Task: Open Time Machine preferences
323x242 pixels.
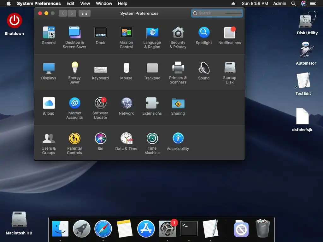Action: coord(152,143)
